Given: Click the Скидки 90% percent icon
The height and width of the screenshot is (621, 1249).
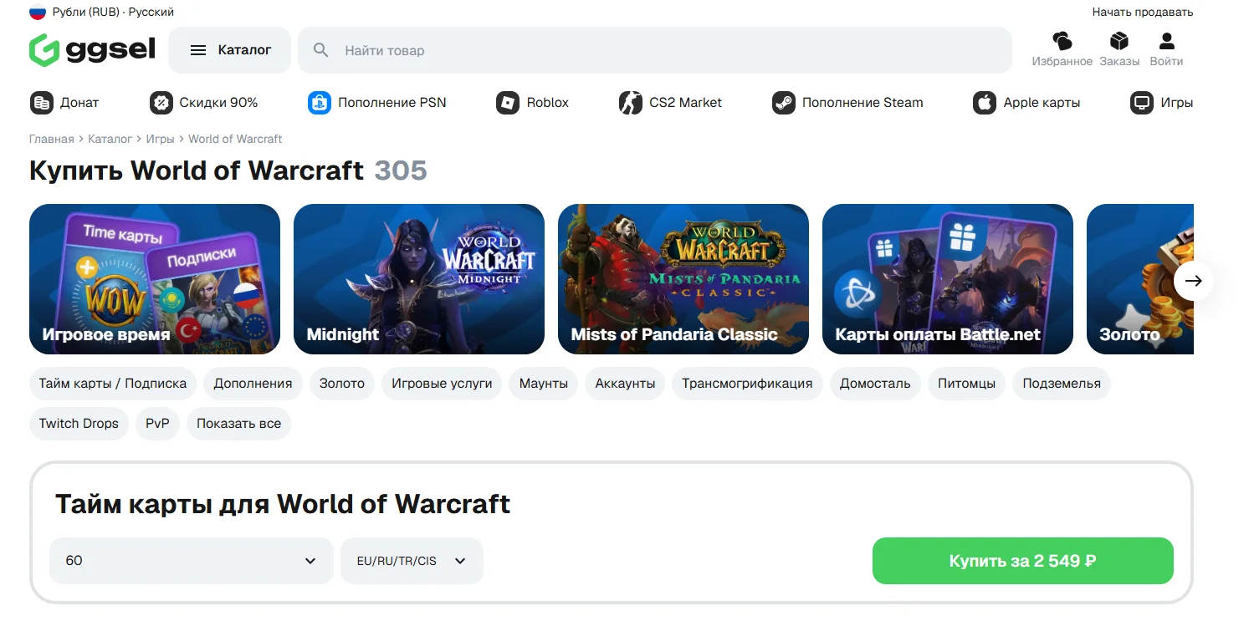Looking at the screenshot, I should coord(161,103).
